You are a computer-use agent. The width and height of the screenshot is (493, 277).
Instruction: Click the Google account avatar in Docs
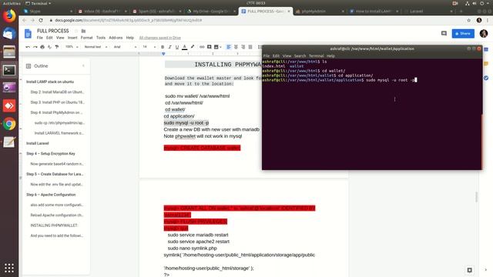483,33
